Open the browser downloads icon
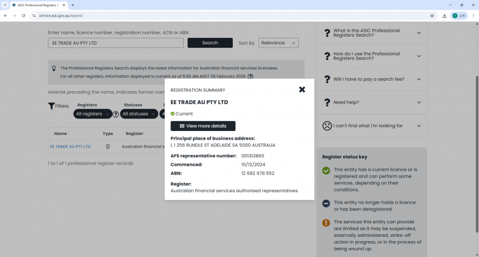This screenshot has width=479, height=257. point(444,15)
